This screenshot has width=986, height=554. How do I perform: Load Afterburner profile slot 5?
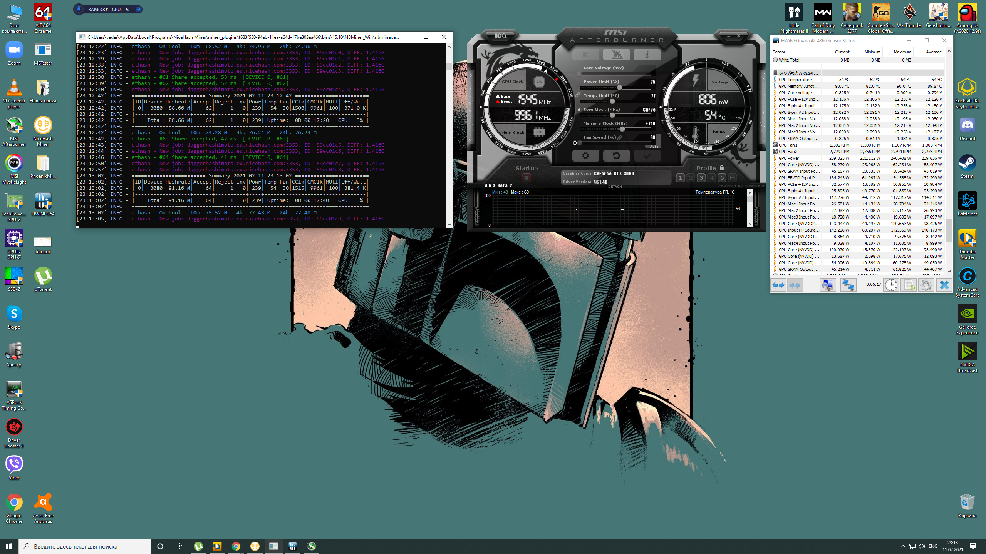[722, 178]
